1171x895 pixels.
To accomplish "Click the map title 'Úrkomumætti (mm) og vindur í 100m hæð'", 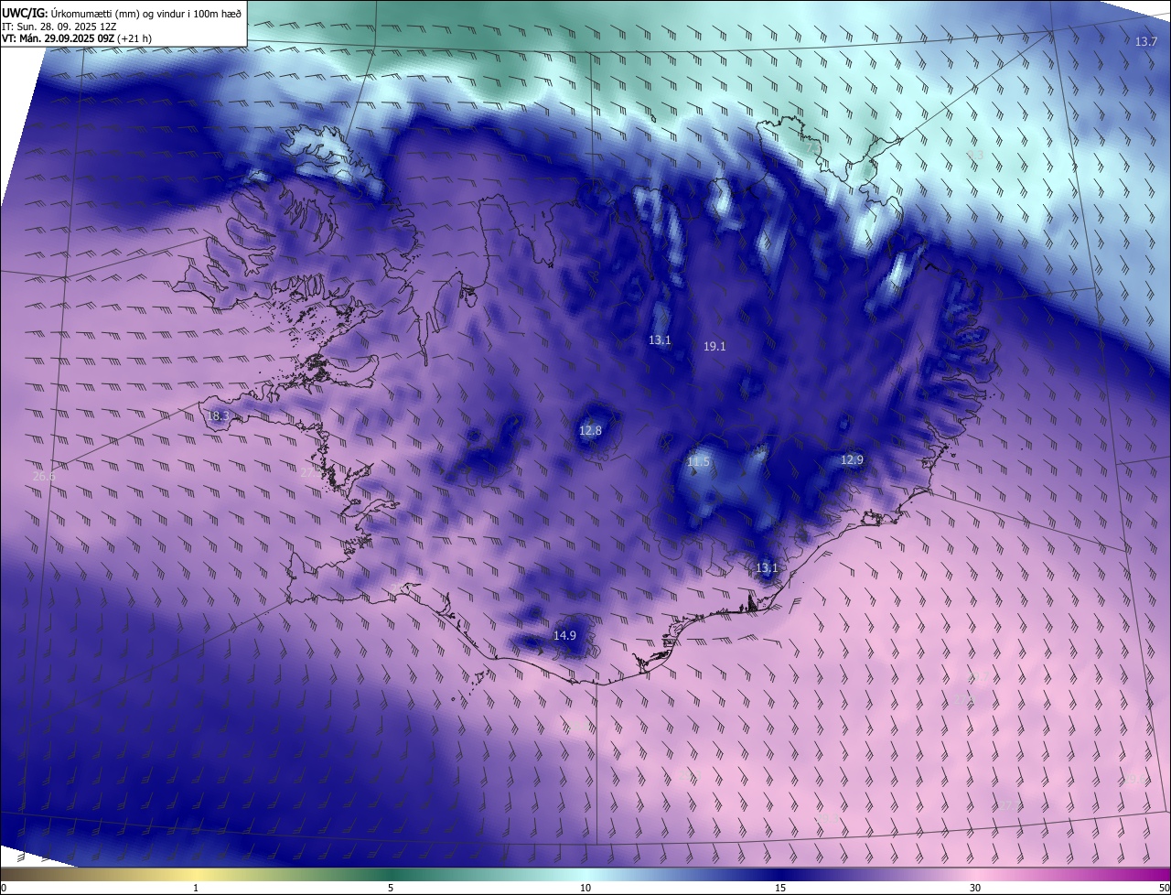I will tap(145, 13).
